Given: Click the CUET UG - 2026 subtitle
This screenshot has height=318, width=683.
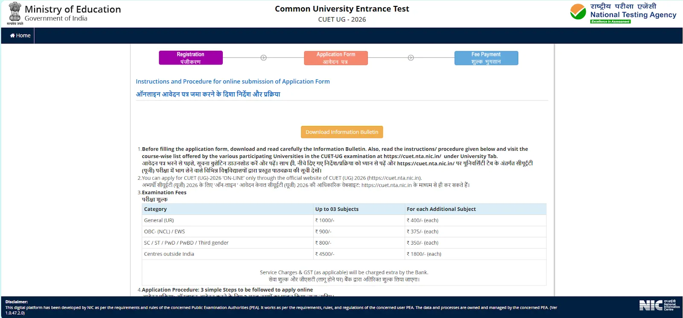Looking at the screenshot, I should pos(342,19).
